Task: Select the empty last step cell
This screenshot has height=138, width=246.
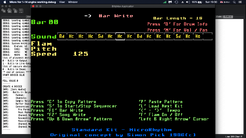Action: 207,36
